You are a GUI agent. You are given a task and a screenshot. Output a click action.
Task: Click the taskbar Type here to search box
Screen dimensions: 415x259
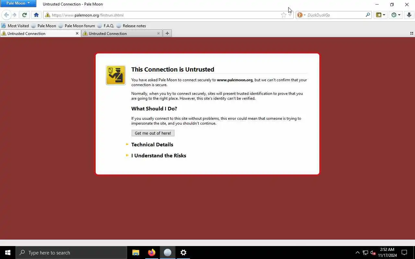[x=71, y=253]
